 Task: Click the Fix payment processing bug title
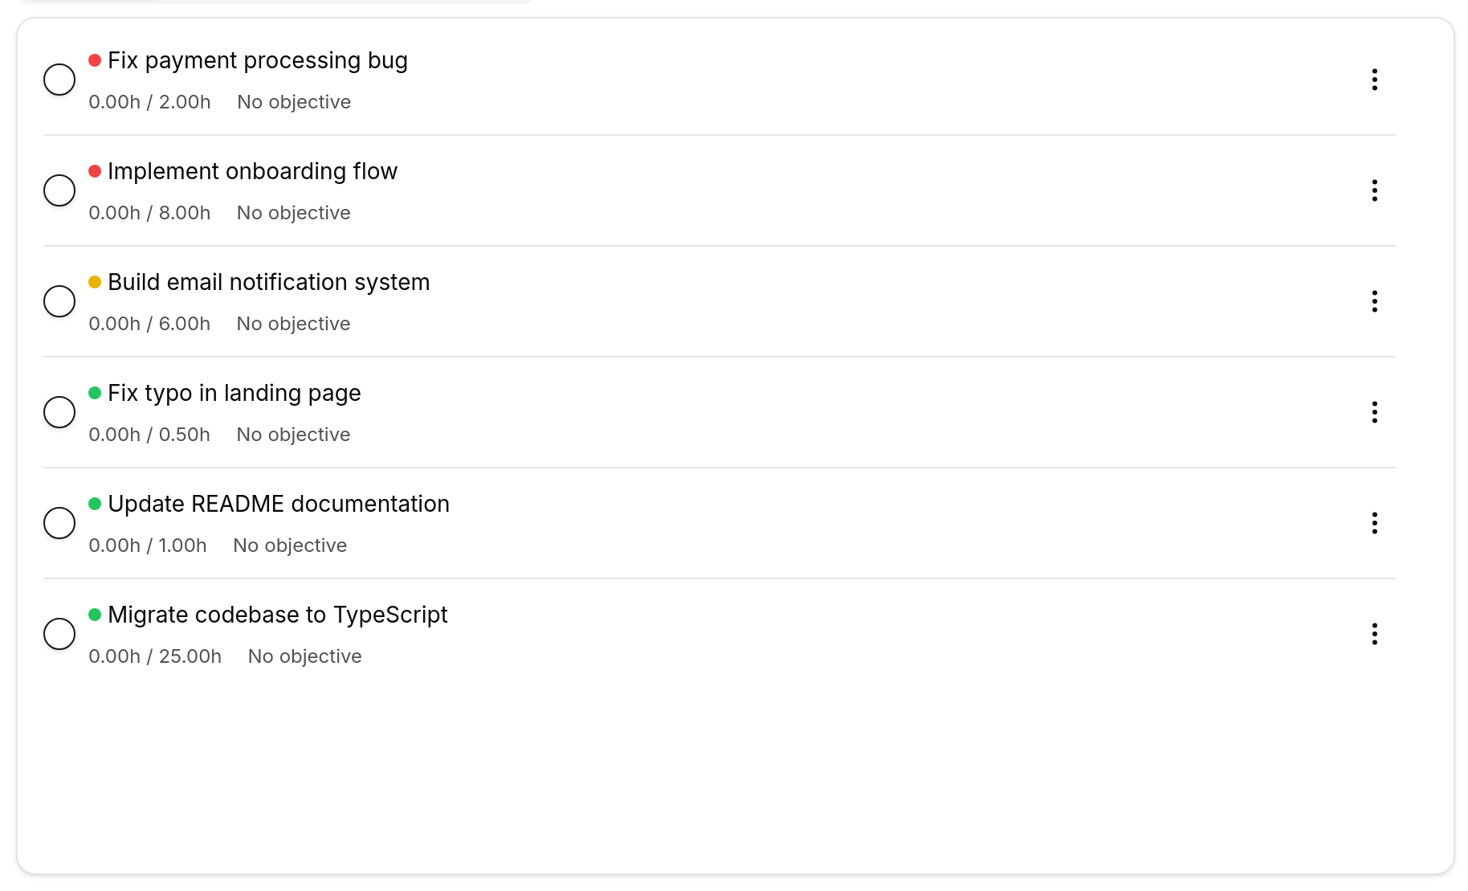[x=257, y=61]
